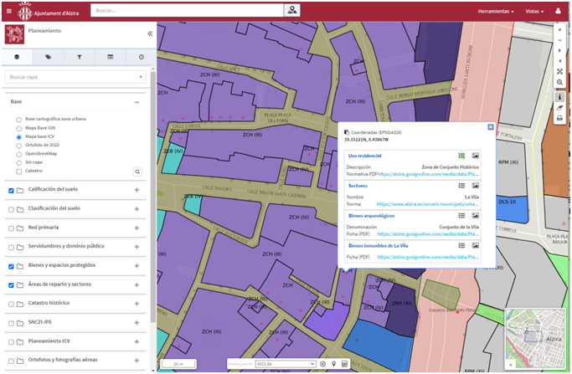Open the Uso residencial Normativa PDF link
This screenshot has width=572, height=374.
(x=427, y=174)
